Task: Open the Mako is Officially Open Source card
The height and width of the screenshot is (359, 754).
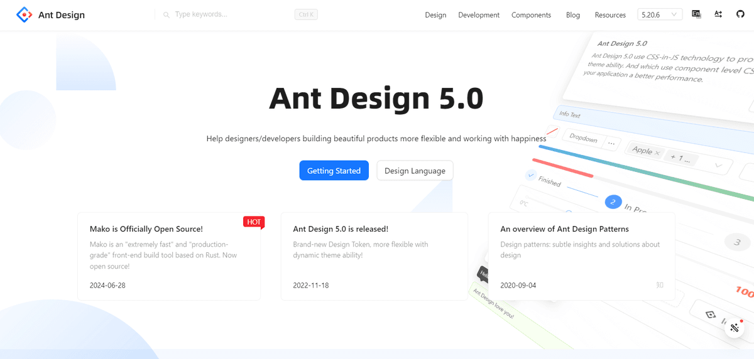Action: (x=169, y=256)
